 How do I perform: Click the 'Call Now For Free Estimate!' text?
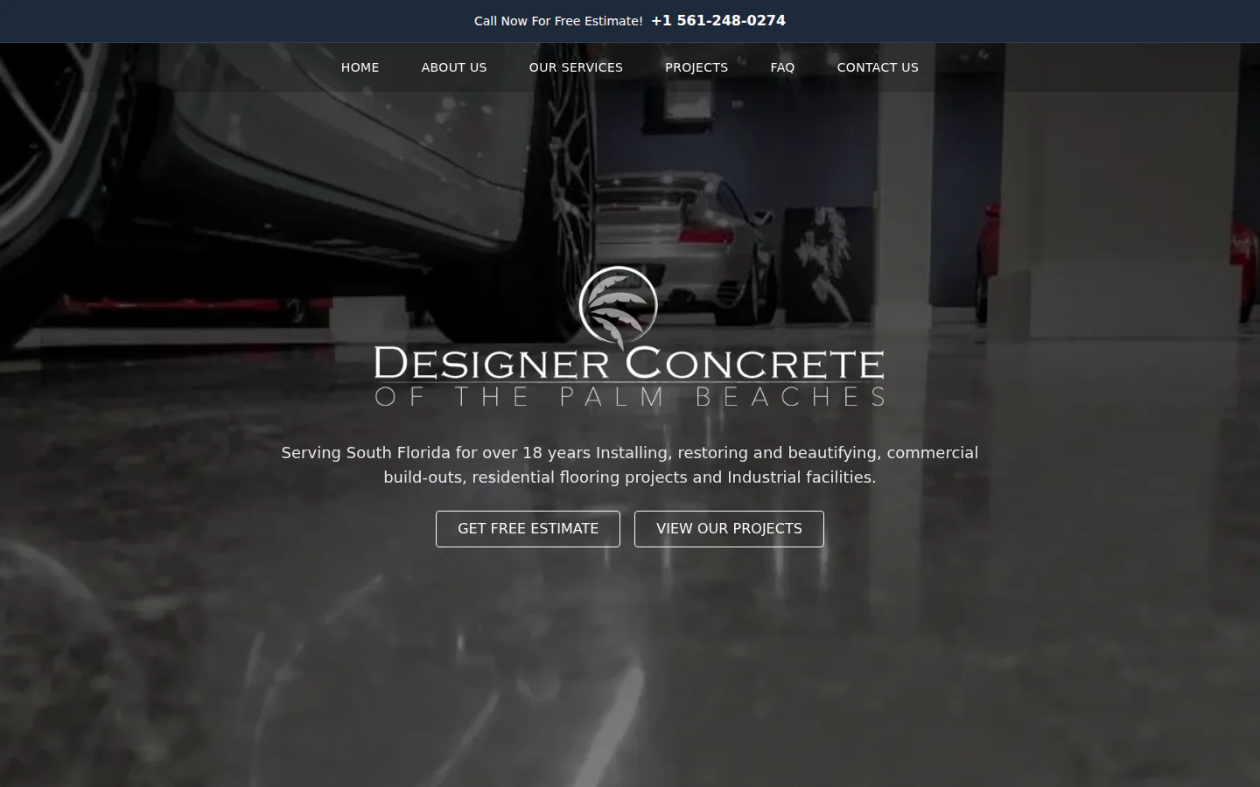coord(558,21)
